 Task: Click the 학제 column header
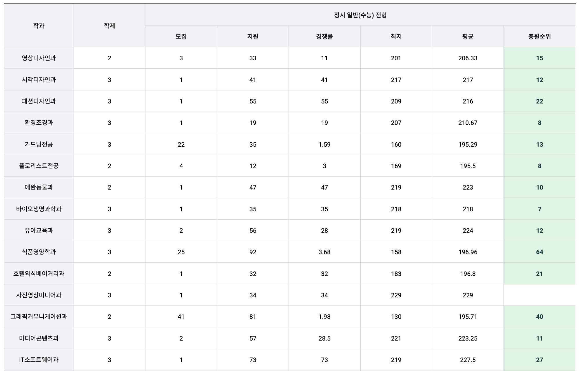point(109,25)
